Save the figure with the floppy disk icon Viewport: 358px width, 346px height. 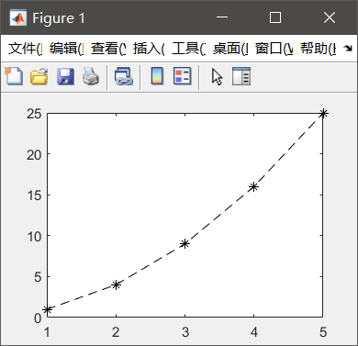tap(65, 76)
